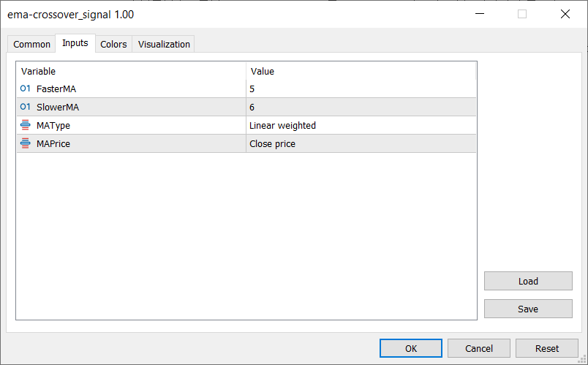Switch to the Common tab
This screenshot has height=365, width=588.
[32, 44]
